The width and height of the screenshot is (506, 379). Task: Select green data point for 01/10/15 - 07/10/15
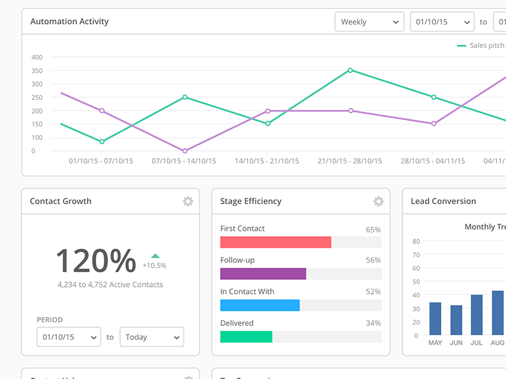tap(102, 141)
